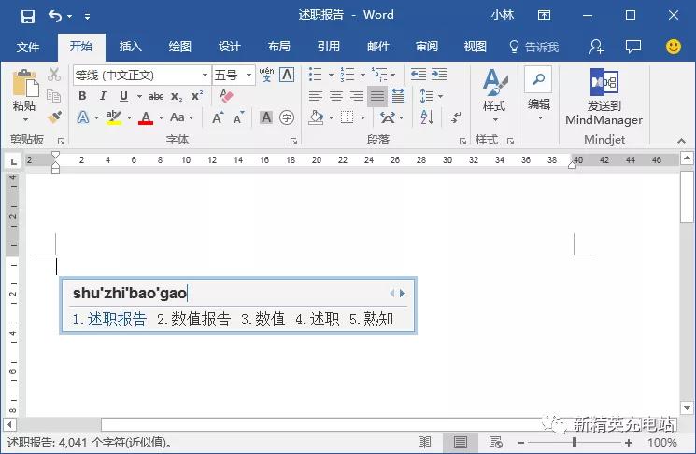Screen dimensions: 696x454
Task: Expand the bullets list dropdown
Action: point(331,75)
